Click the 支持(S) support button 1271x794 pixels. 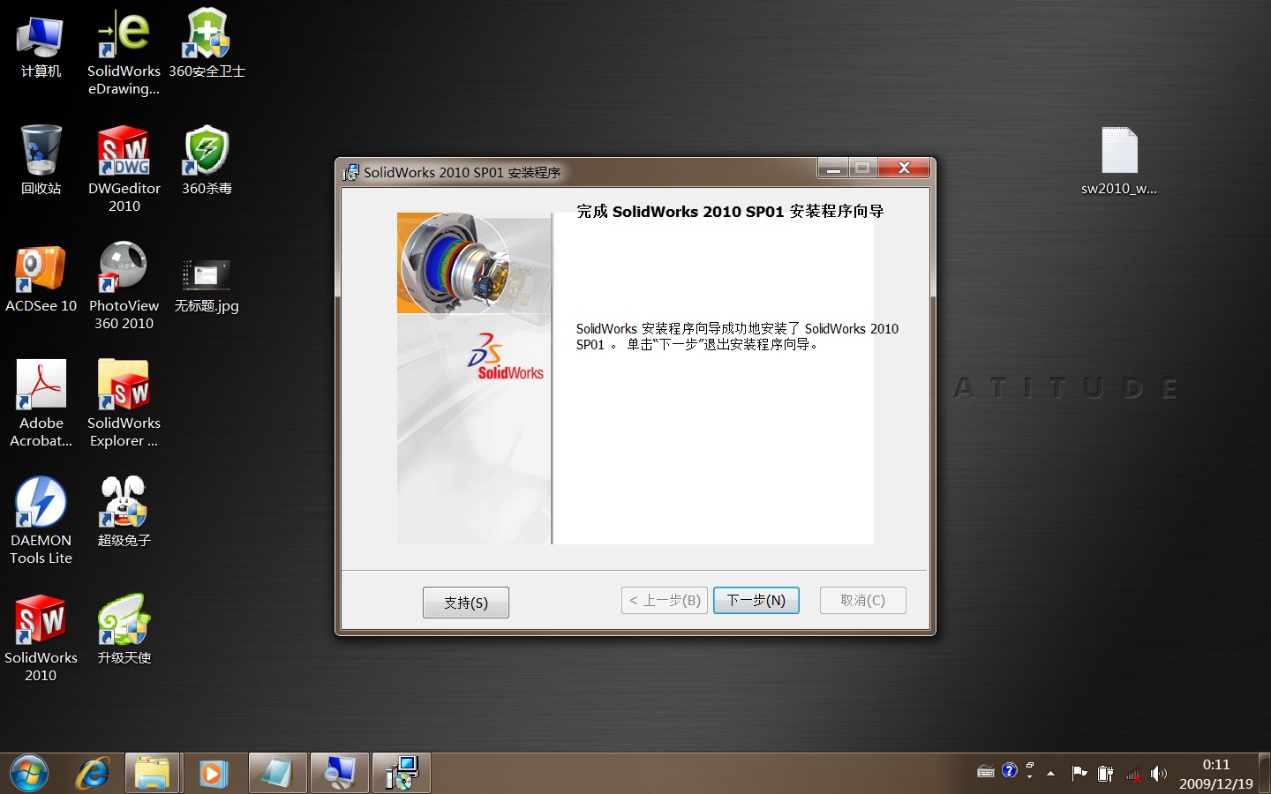tap(466, 603)
